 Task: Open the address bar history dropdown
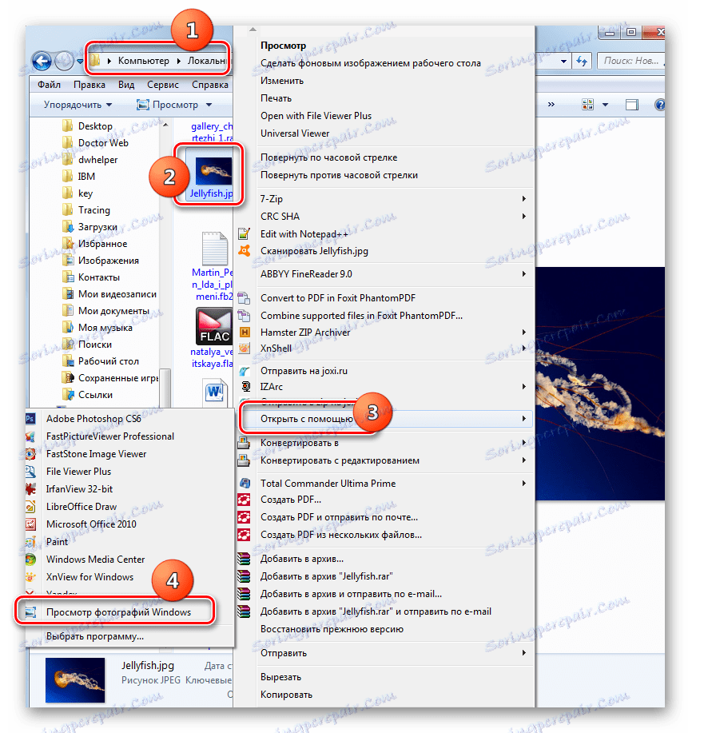tap(564, 62)
